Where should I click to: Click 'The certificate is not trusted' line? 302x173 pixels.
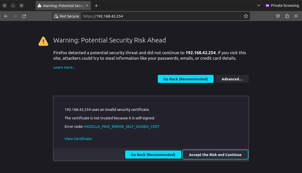click(x=110, y=118)
